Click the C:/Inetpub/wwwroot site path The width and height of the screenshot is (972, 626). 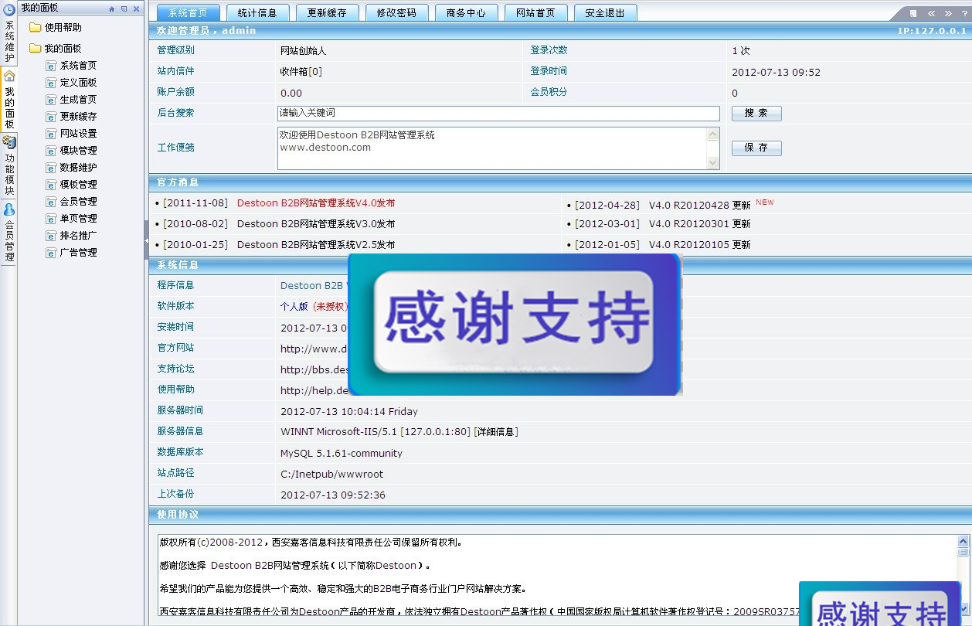332,475
